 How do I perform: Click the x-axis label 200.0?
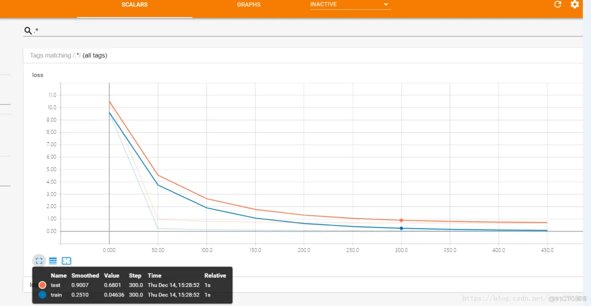pyautogui.click(x=304, y=250)
